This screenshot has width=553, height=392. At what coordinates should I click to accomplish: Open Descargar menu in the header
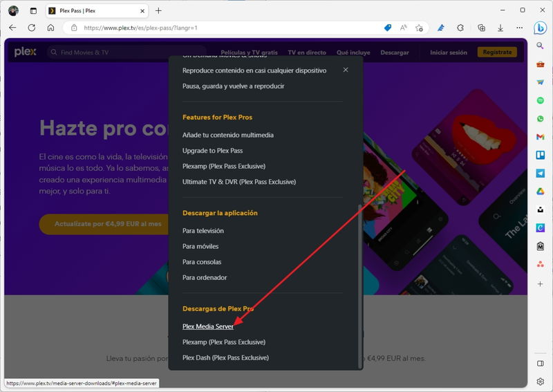pyautogui.click(x=395, y=53)
